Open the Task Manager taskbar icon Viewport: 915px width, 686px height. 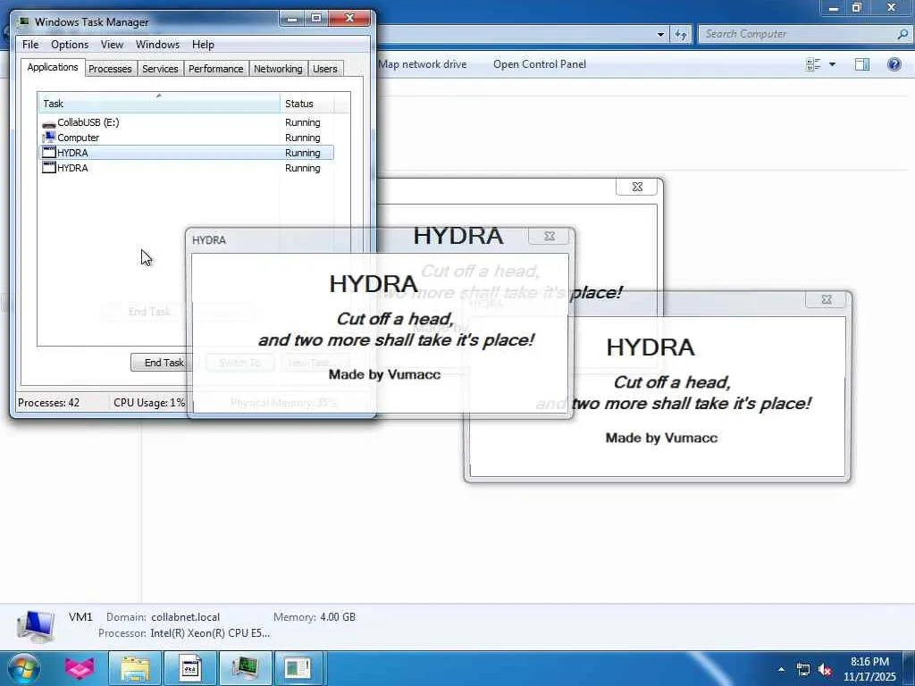[x=245, y=668]
